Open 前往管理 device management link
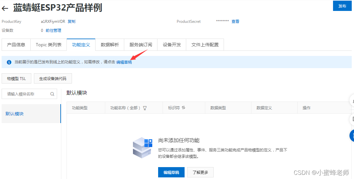The image size is (354, 179). point(53,30)
